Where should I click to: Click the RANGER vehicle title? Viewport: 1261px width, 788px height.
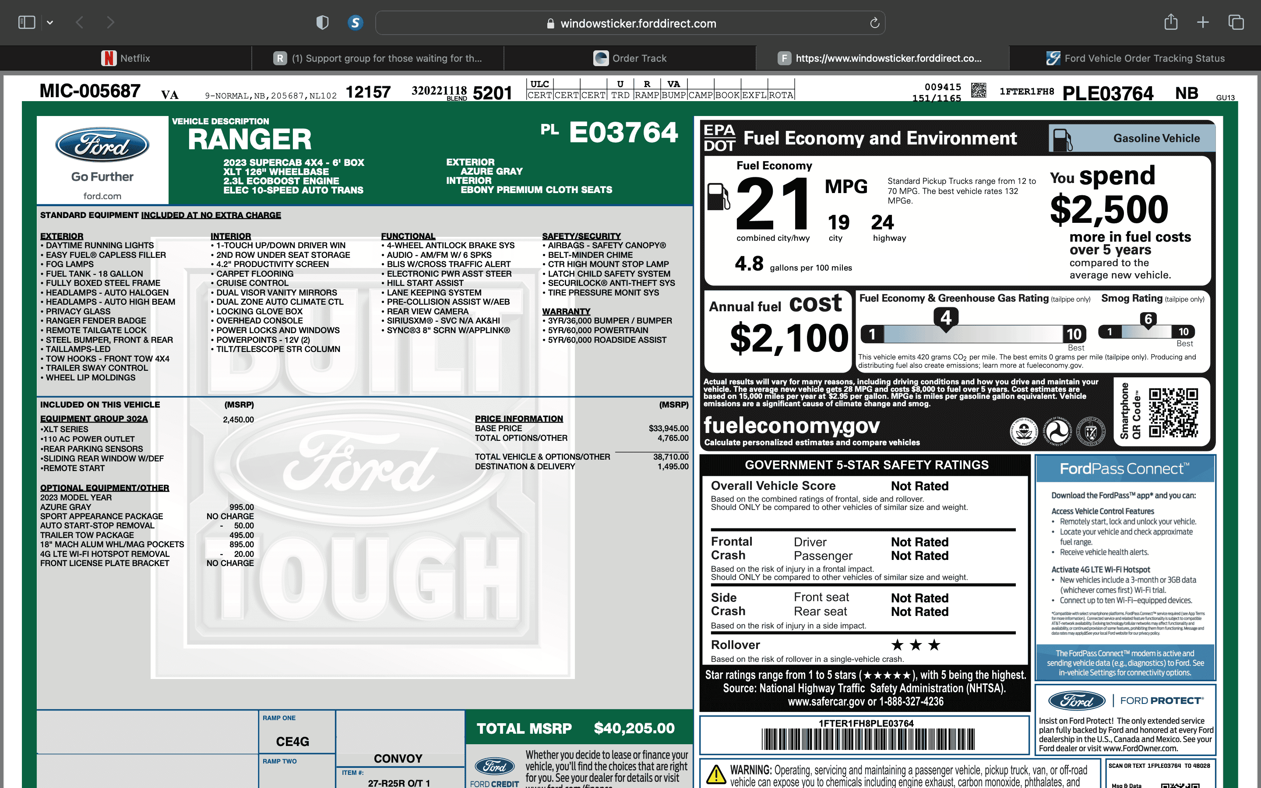(250, 140)
